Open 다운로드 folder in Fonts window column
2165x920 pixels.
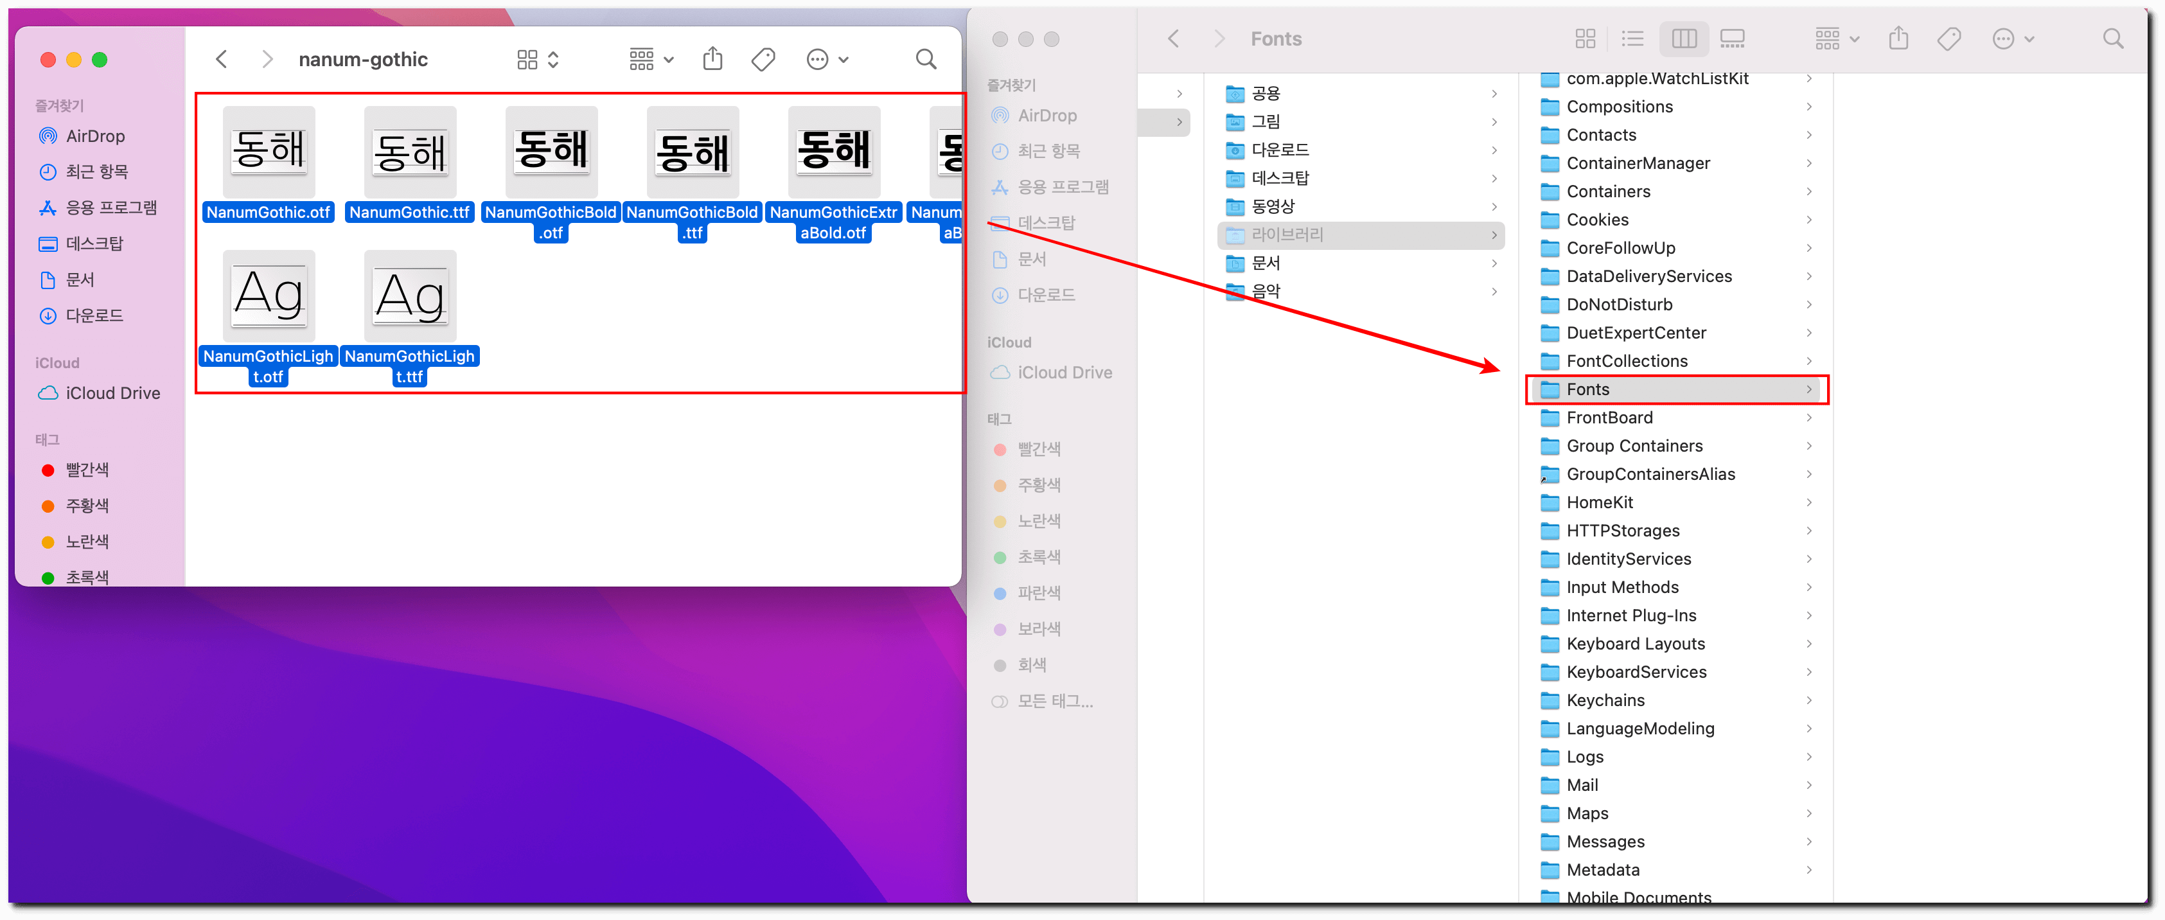tap(1361, 150)
